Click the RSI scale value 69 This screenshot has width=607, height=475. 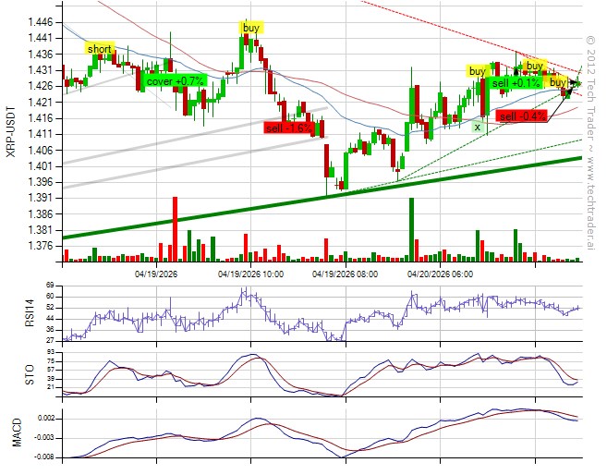point(50,286)
